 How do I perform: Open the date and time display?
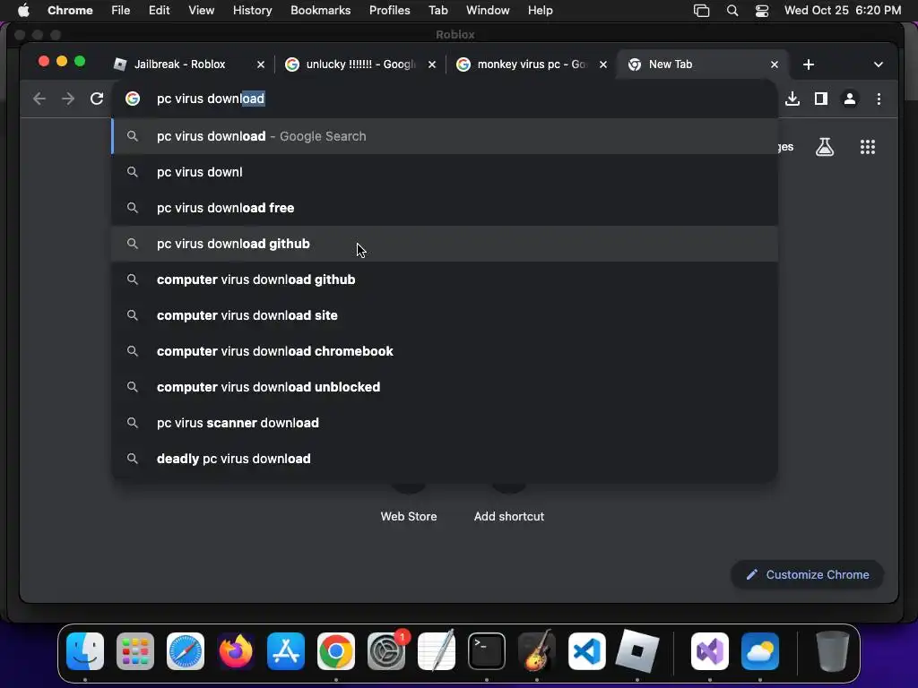(843, 11)
